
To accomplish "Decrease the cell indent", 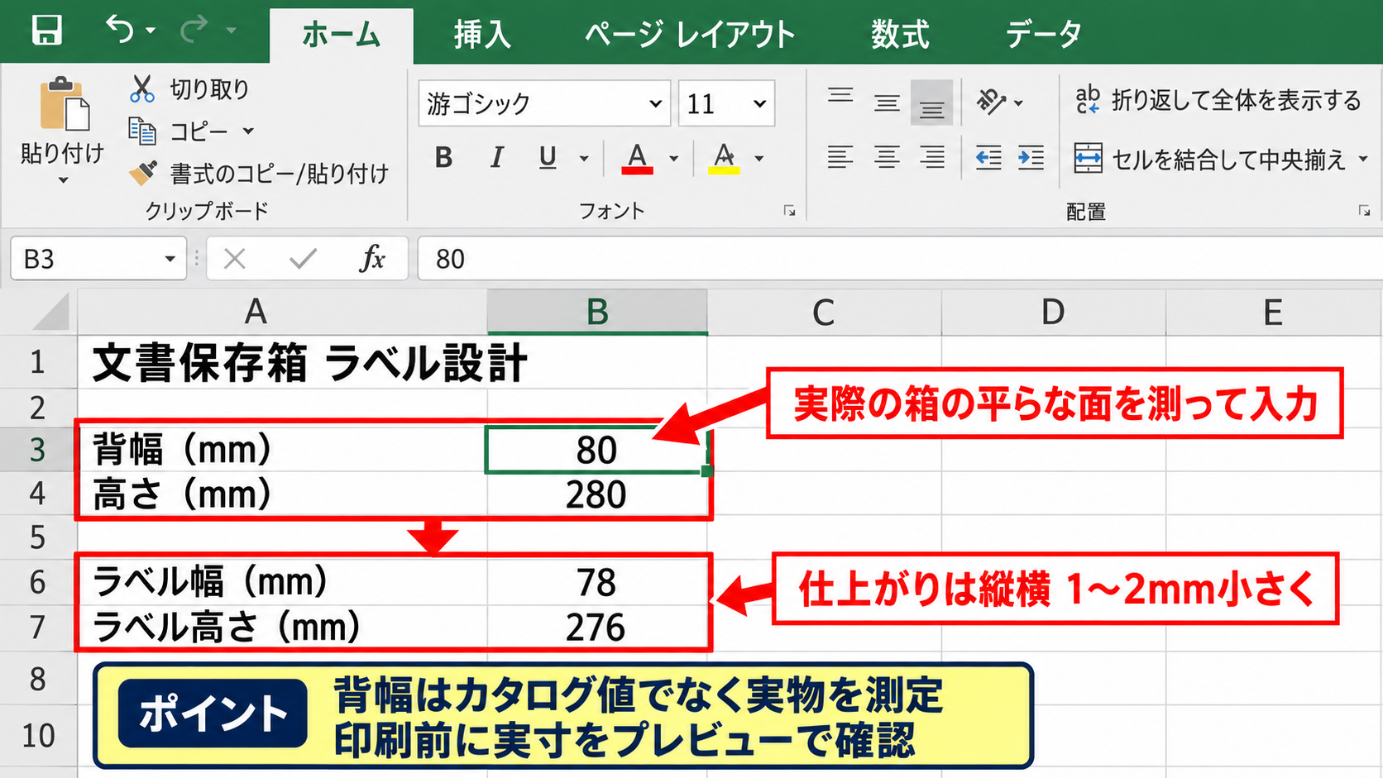I will coord(988,157).
